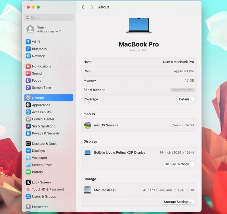Click the Users & Groups icon
Screen dimensions: 227x214
(28, 196)
